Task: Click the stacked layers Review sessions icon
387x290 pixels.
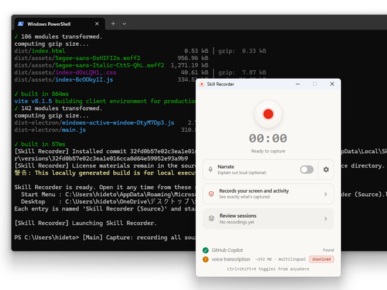Action: (x=211, y=218)
